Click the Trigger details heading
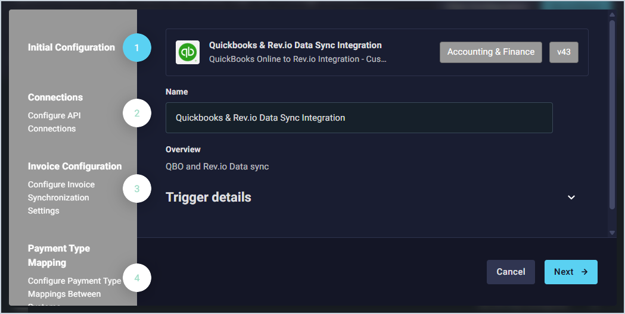The image size is (625, 314). click(x=209, y=197)
